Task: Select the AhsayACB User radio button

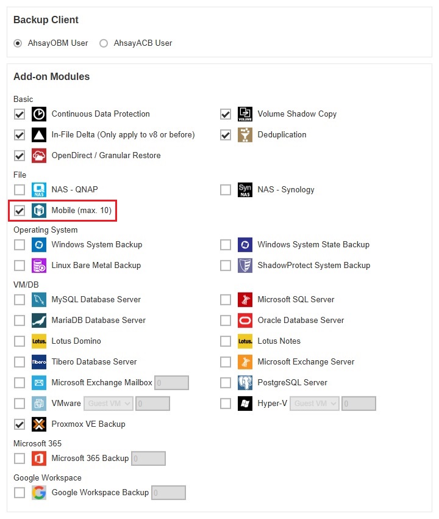Action: coord(104,43)
